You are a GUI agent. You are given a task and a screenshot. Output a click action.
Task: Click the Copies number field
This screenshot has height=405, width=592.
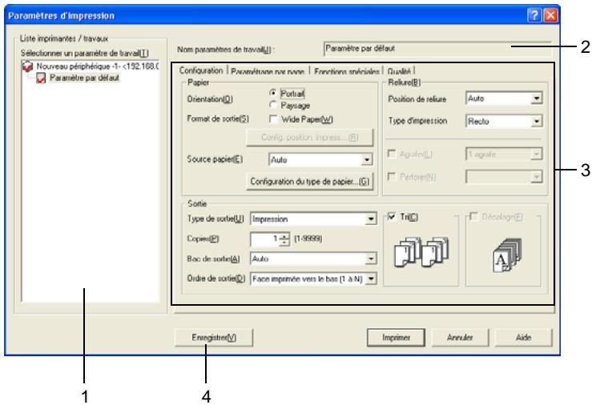[x=265, y=239]
